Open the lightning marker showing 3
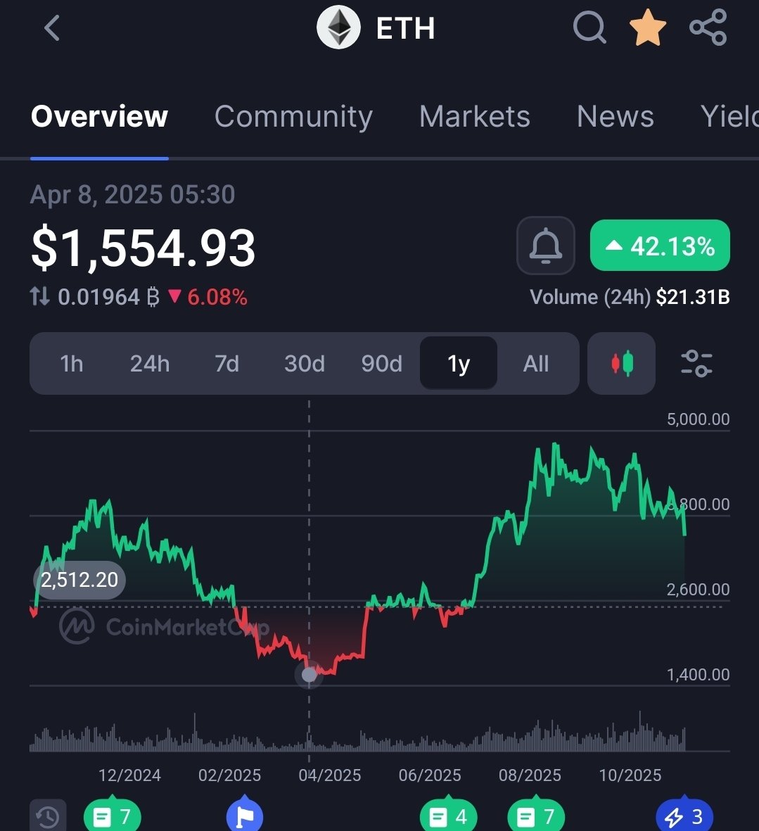The width and height of the screenshot is (759, 831). click(684, 816)
